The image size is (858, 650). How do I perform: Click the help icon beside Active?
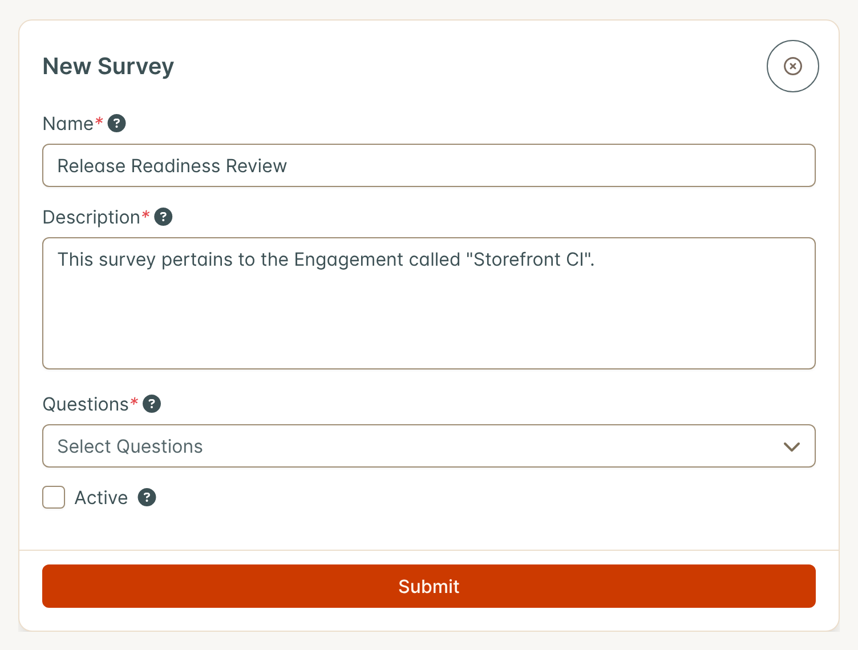tap(147, 497)
